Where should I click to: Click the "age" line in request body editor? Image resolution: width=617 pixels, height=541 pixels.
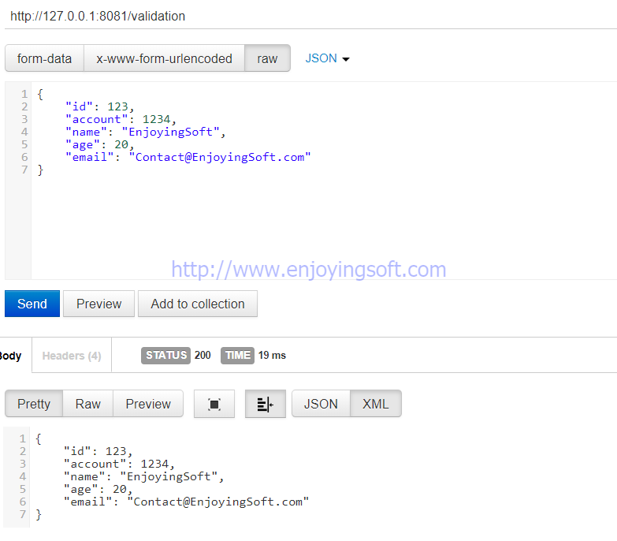(99, 144)
